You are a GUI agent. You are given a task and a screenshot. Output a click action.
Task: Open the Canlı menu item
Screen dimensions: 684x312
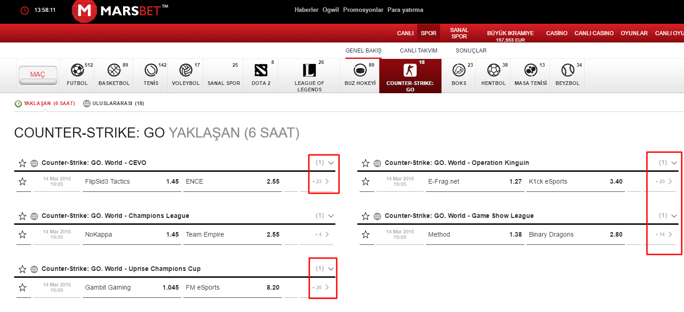[x=405, y=33]
